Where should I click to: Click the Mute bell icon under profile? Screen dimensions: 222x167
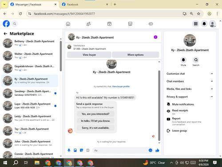coord(183,60)
